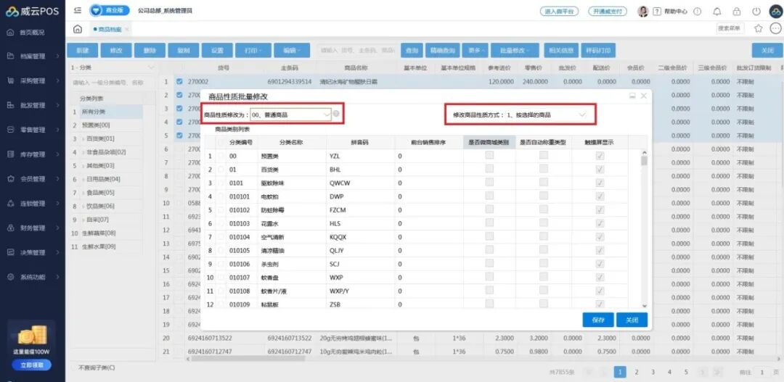Click the lock screen icon

pyautogui.click(x=737, y=12)
